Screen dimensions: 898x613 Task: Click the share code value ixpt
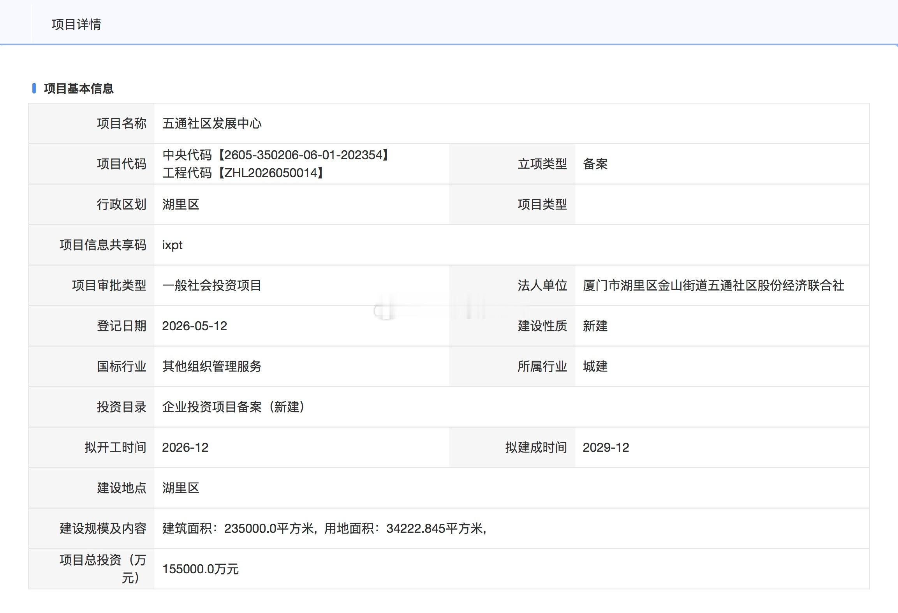pos(172,245)
